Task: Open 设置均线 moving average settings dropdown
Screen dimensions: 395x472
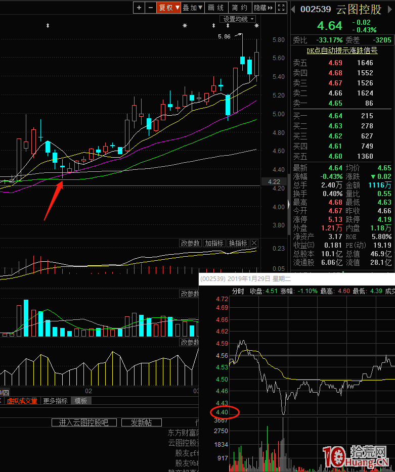Action: click(x=238, y=19)
